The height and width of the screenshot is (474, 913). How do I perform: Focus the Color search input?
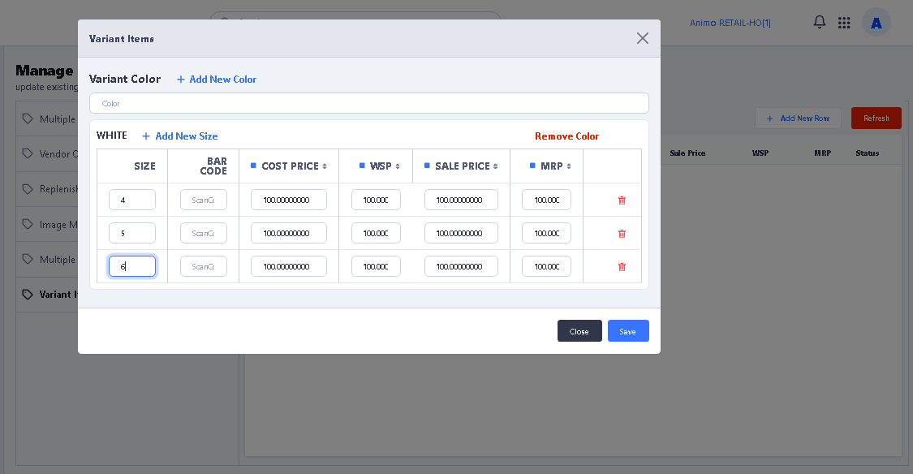click(369, 104)
